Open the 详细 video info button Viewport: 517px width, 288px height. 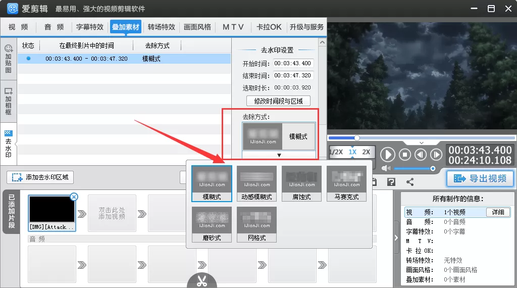coord(498,212)
